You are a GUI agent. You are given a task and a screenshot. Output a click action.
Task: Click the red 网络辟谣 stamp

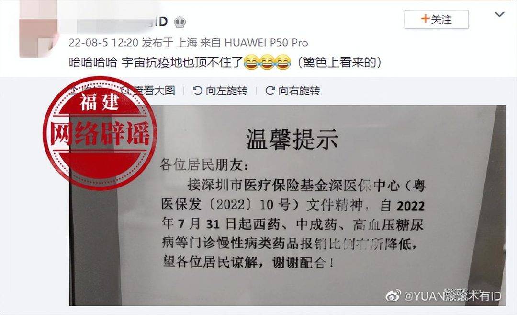click(100, 133)
